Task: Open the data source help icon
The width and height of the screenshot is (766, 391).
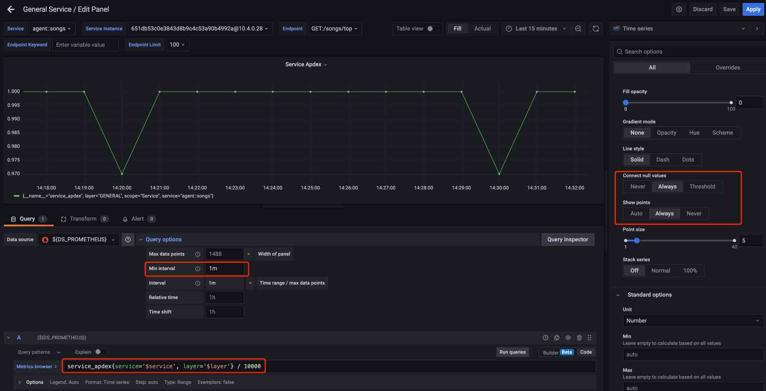Action: 128,240
